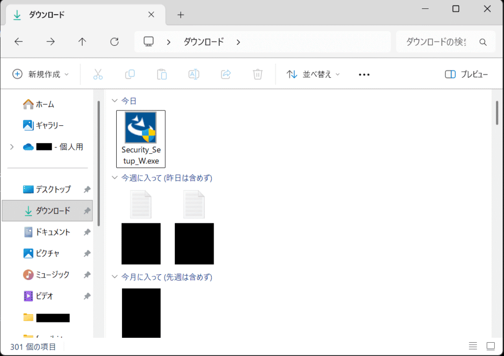Copy the selected item with the copy icon
This screenshot has height=356, width=504.
pos(129,74)
